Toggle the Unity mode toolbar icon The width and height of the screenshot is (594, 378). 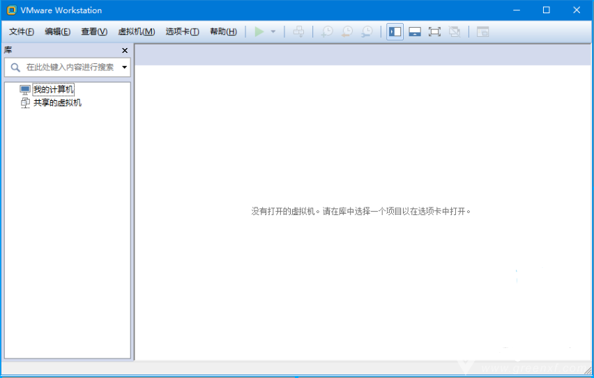tap(455, 32)
